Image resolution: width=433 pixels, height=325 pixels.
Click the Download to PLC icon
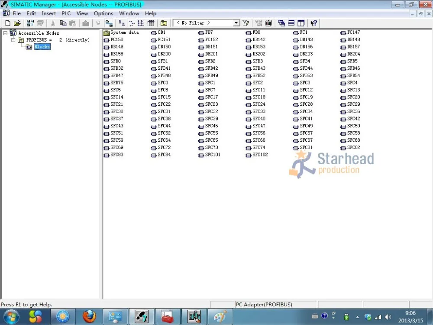(86, 23)
